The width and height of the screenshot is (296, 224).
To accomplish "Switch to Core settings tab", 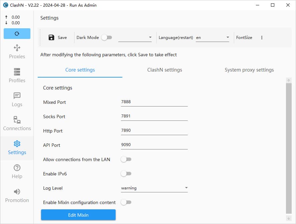I will pyautogui.click(x=80, y=70).
